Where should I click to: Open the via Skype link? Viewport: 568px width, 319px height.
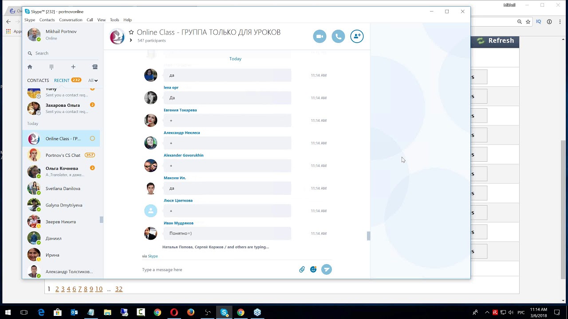click(x=153, y=256)
